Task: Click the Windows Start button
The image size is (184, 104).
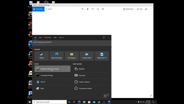Action: click(30, 102)
